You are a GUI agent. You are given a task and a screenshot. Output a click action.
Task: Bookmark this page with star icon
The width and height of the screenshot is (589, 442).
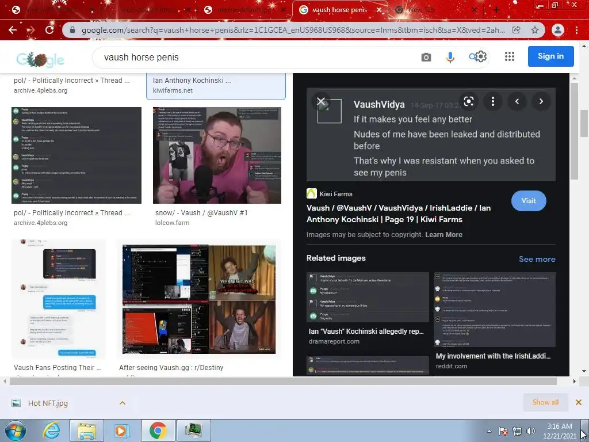pos(535,30)
